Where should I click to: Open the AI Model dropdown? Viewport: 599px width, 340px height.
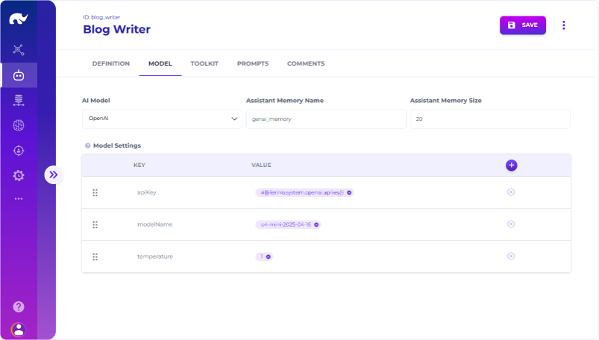point(162,119)
